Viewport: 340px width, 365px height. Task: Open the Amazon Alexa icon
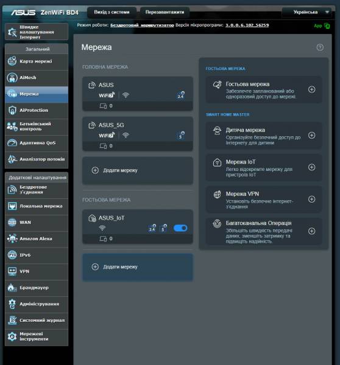12,238
